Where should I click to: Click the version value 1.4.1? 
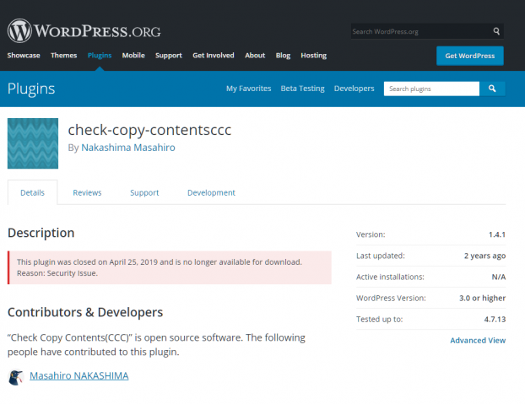(x=497, y=234)
